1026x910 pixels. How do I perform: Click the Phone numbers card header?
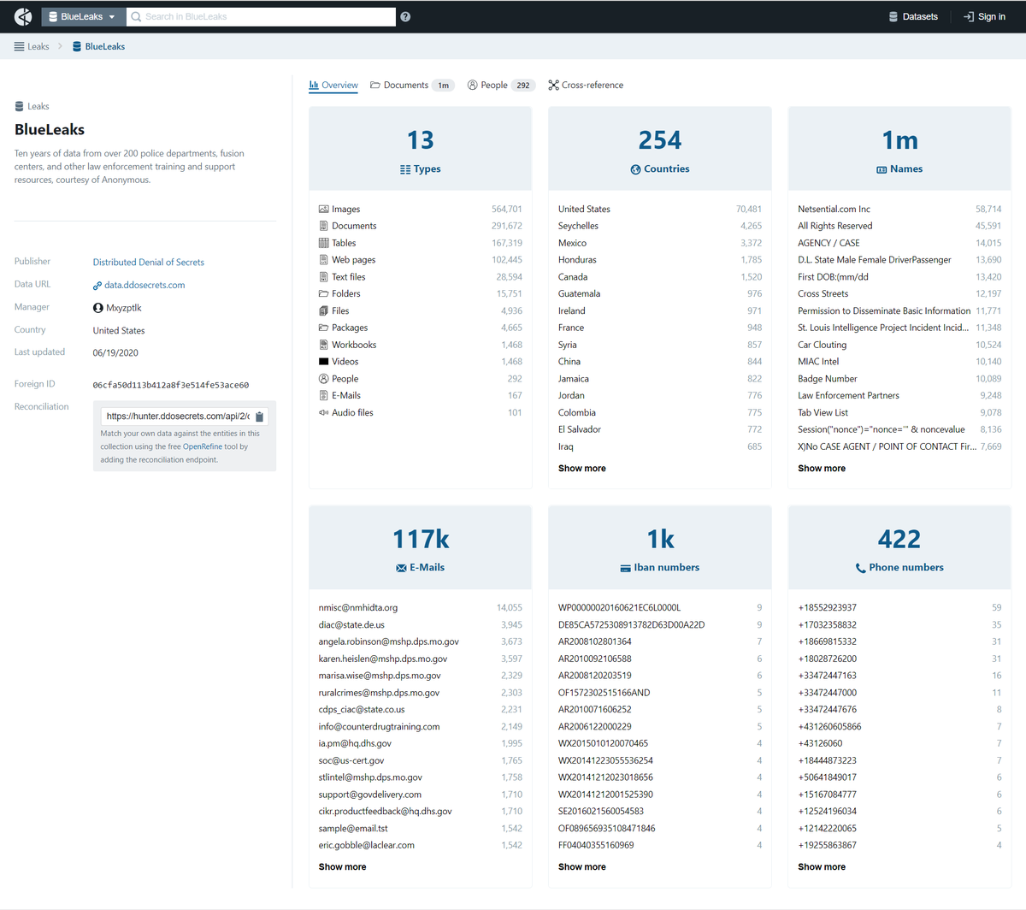coord(899,547)
